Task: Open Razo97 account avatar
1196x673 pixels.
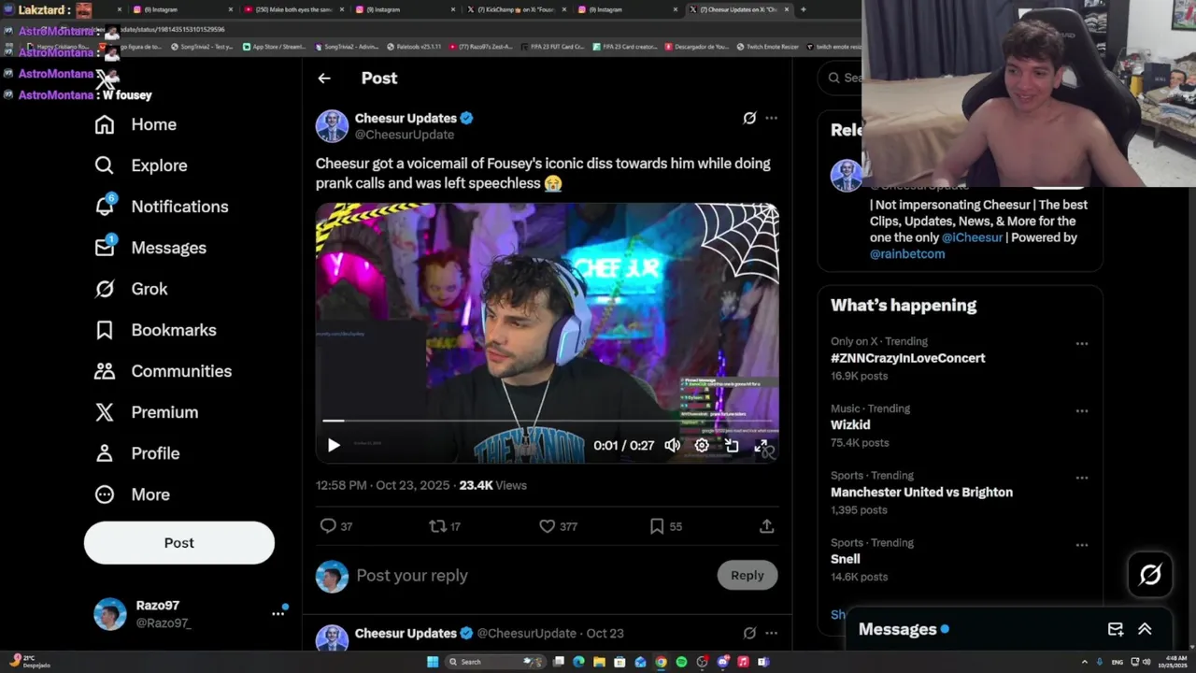Action: click(x=110, y=614)
